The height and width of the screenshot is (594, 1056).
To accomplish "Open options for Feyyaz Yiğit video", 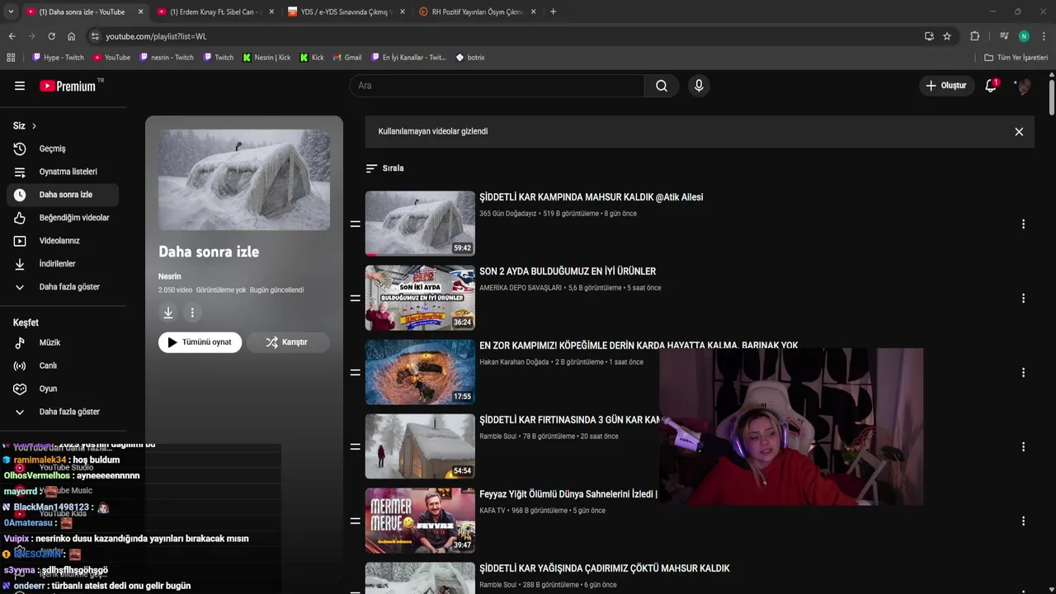I will click(x=1023, y=521).
